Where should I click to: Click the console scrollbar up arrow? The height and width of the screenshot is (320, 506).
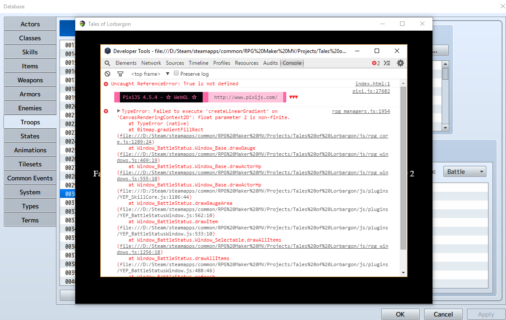(403, 84)
